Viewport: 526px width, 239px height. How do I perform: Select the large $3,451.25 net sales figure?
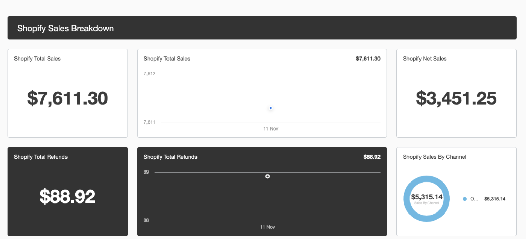pos(456,98)
